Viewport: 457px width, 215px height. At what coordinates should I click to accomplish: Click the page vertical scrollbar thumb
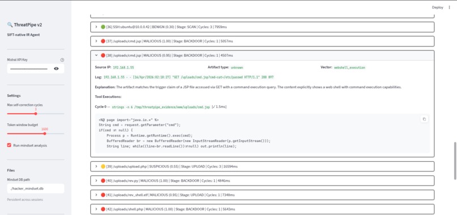point(455,161)
